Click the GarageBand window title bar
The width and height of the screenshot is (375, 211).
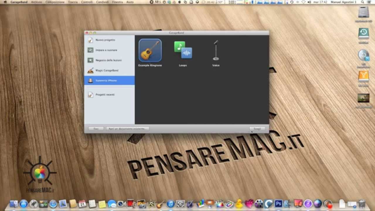pyautogui.click(x=176, y=33)
